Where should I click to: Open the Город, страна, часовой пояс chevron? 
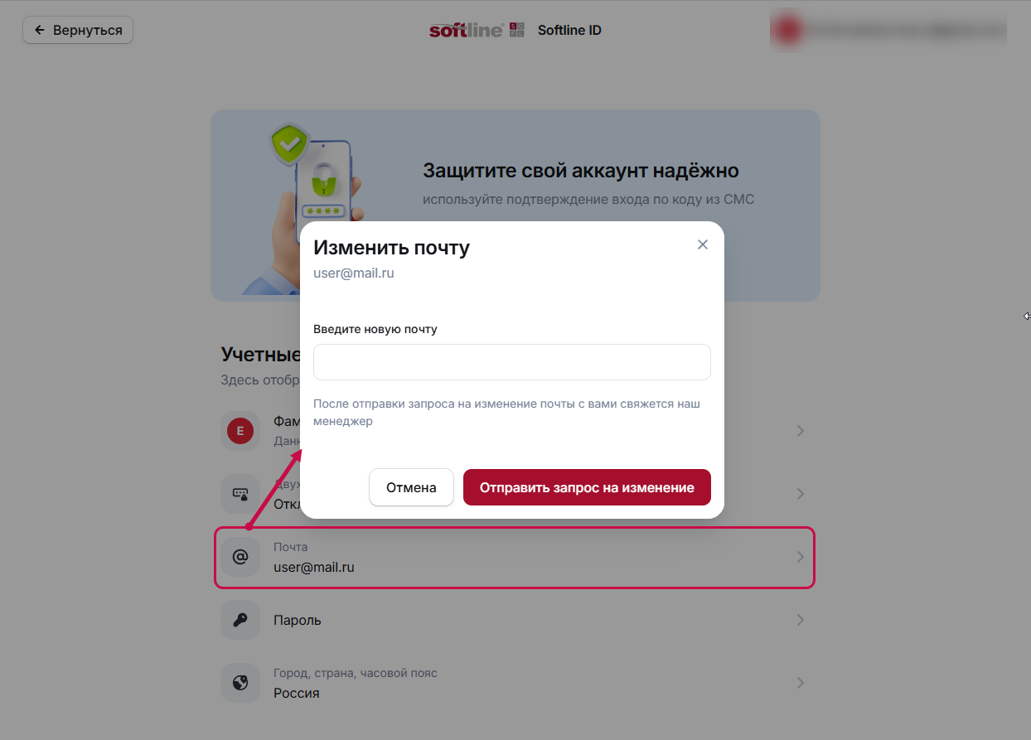800,683
